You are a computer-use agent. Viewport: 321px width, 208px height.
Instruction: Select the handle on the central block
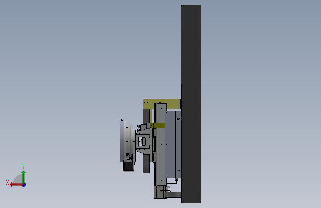[x=142, y=141]
